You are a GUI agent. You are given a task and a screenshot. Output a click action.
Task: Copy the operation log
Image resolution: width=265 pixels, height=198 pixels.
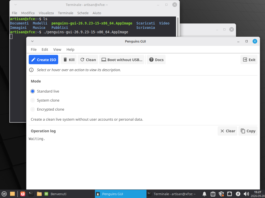tap(248, 131)
